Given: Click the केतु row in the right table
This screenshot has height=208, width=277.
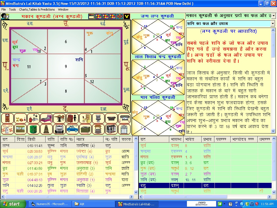Looking at the screenshot, I should coord(205,191).
